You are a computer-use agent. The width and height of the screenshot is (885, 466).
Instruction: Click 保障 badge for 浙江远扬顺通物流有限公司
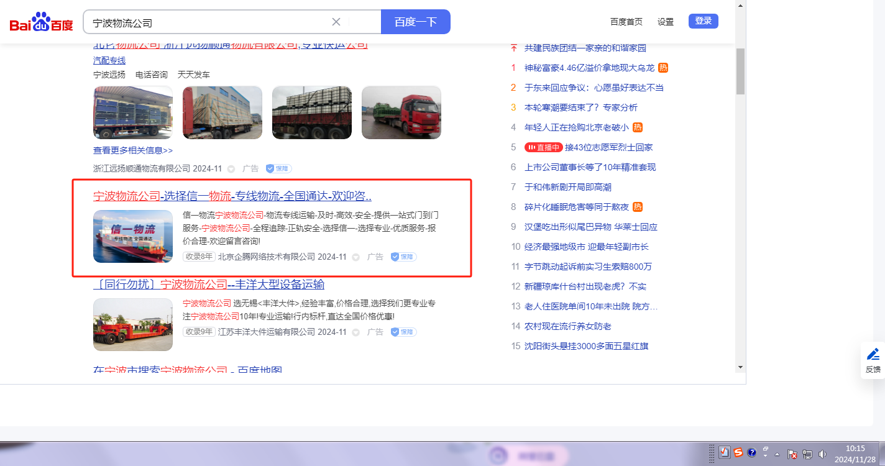[x=278, y=168]
